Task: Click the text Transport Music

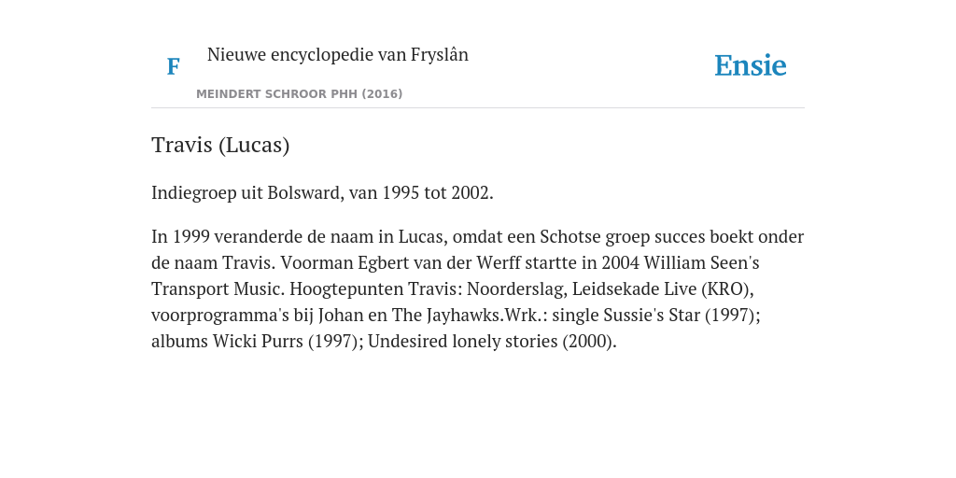Action: coord(218,289)
